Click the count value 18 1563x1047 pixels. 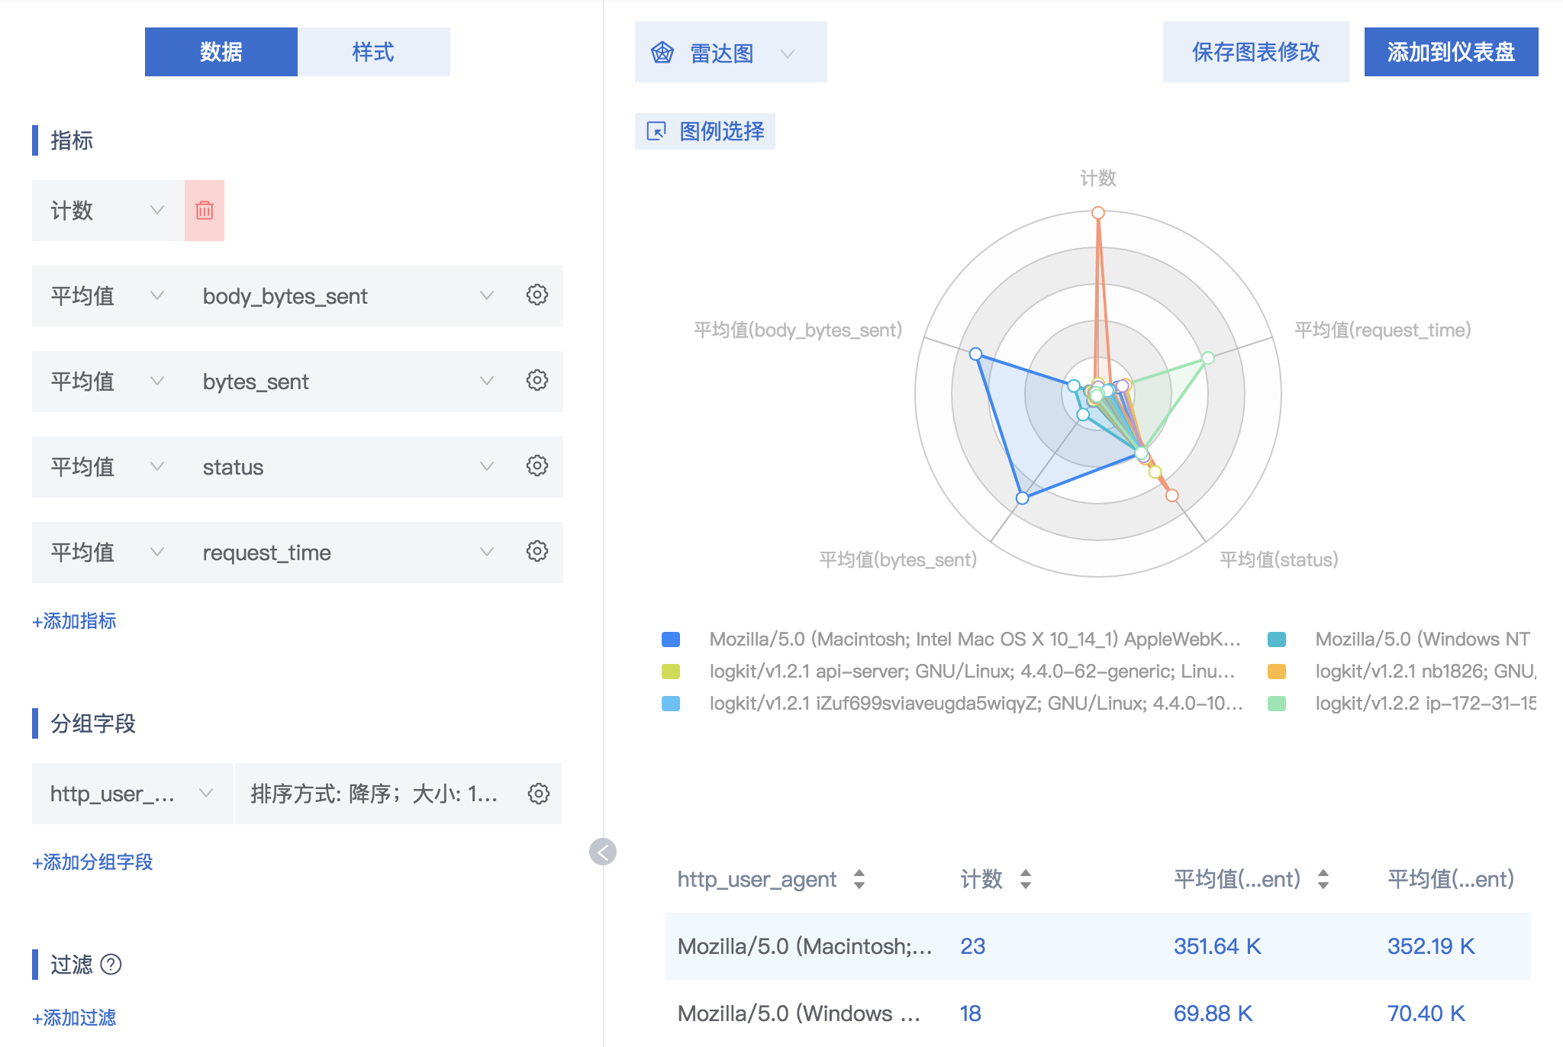tap(971, 1013)
